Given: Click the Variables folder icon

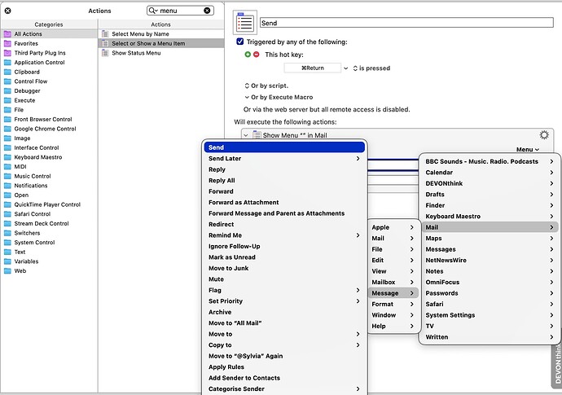Looking at the screenshot, I should click(7, 261).
